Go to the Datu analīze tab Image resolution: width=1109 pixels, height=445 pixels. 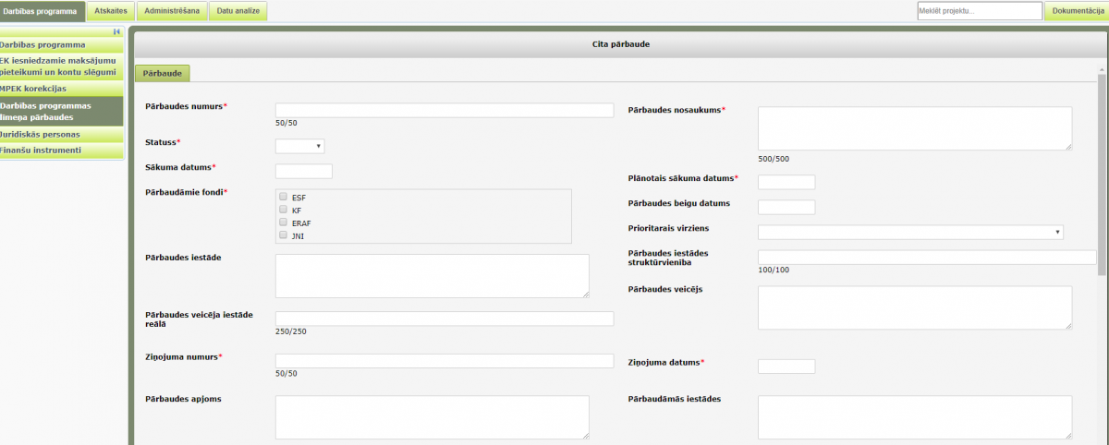tap(238, 11)
